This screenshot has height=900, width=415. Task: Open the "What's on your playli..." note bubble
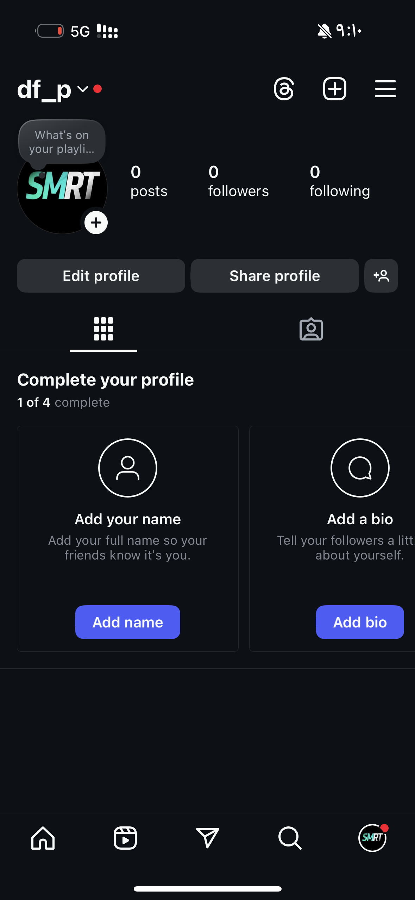pyautogui.click(x=62, y=142)
